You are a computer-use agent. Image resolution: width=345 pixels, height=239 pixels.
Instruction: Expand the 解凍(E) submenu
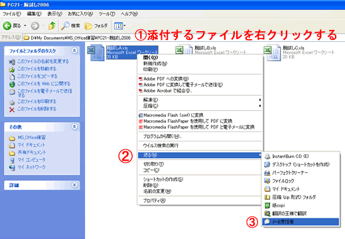coord(200,100)
